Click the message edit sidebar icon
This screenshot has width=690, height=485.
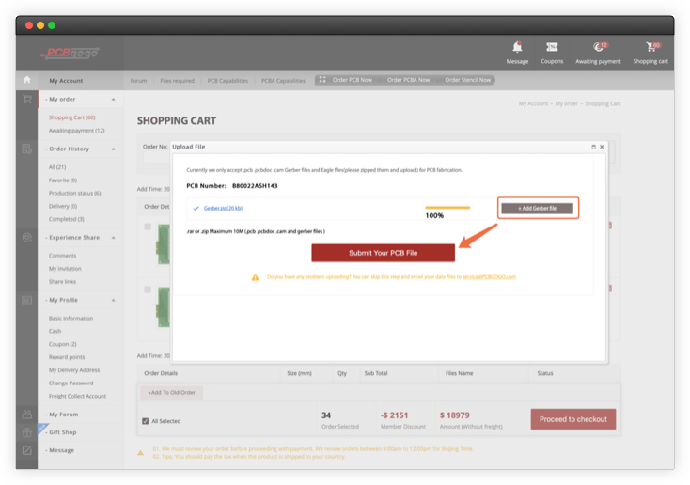tap(27, 450)
